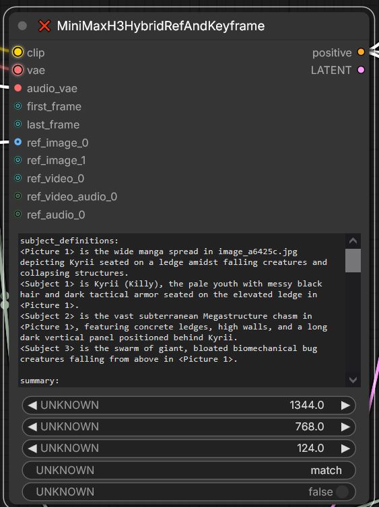Click the 'LATENT' output label
The width and height of the screenshot is (379, 507).
pyautogui.click(x=331, y=70)
